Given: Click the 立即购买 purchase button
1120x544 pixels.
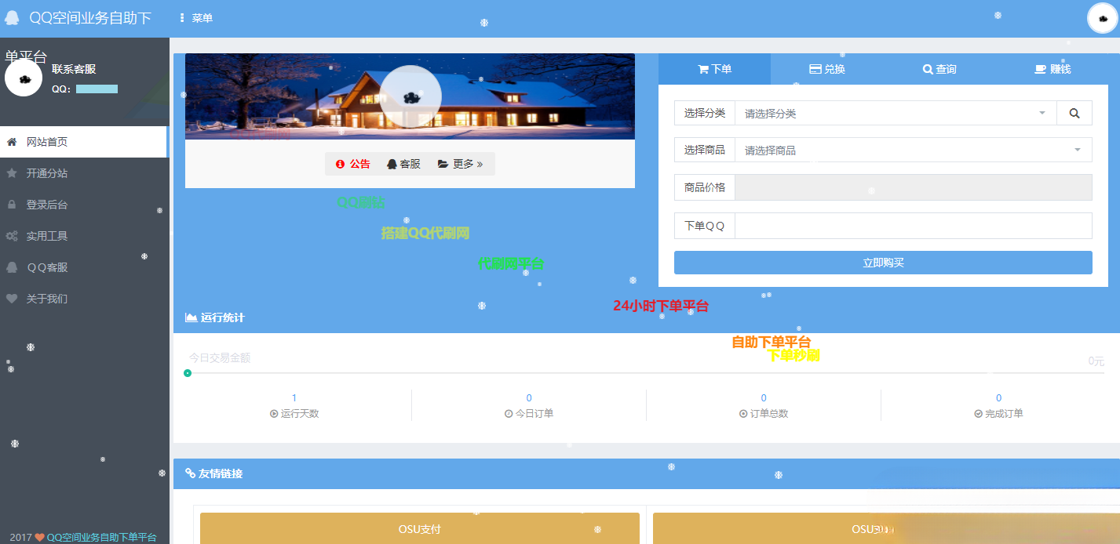Looking at the screenshot, I should [882, 262].
